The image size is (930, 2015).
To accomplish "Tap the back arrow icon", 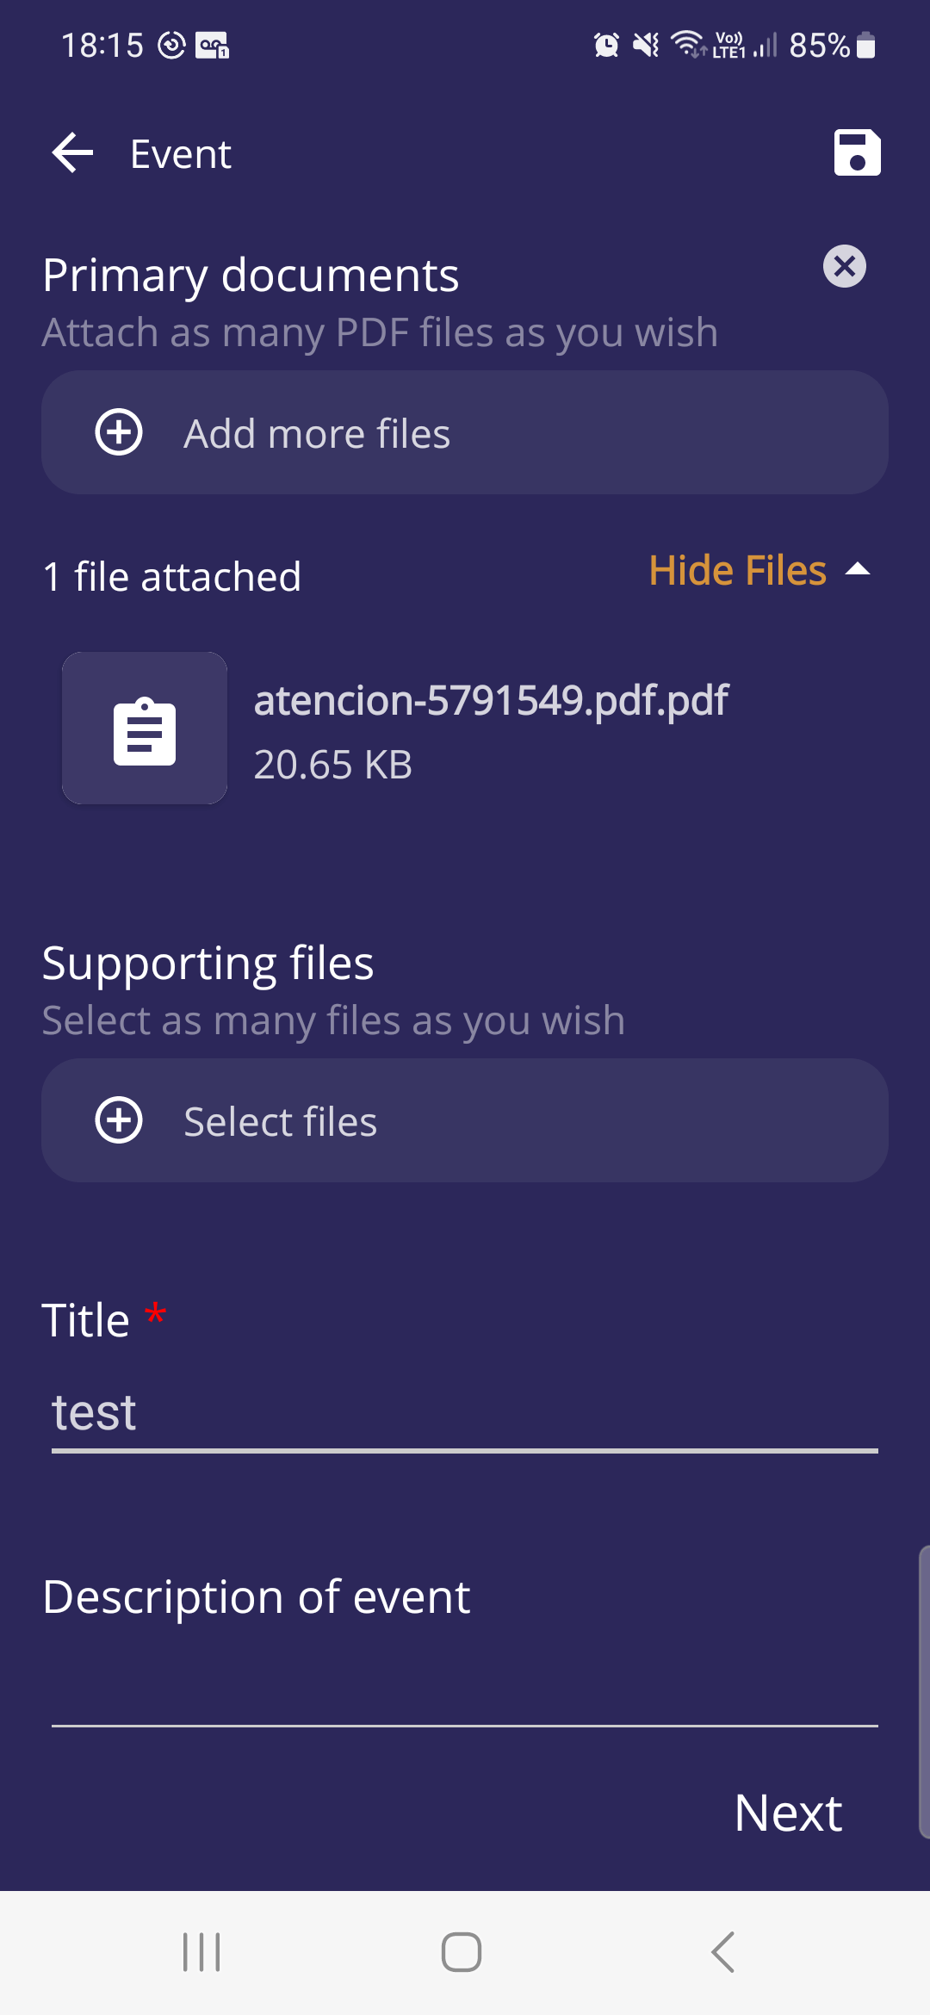I will coord(72,153).
